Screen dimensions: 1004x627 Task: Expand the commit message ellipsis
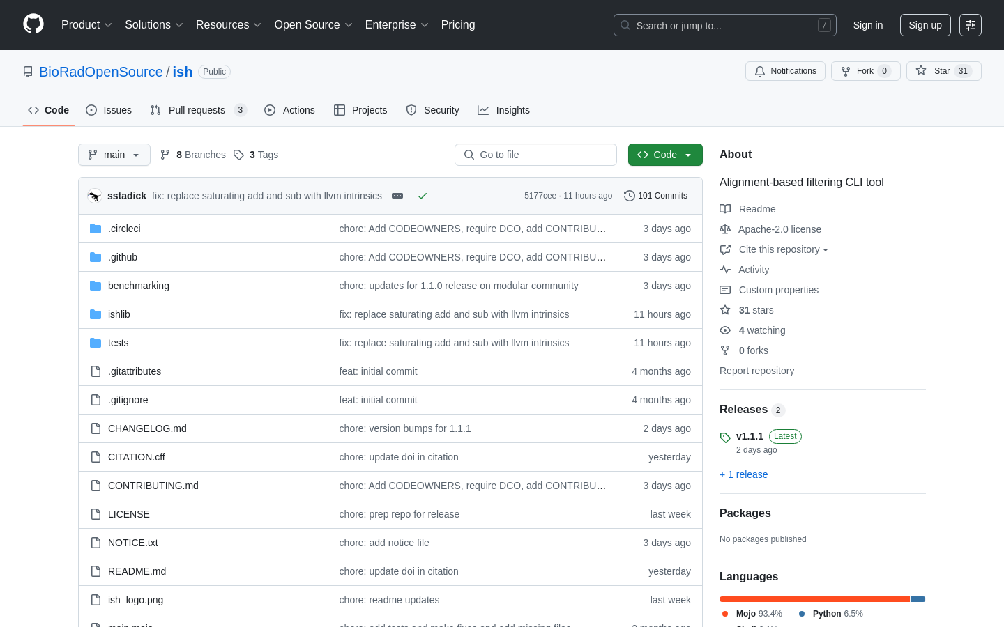[x=397, y=196]
